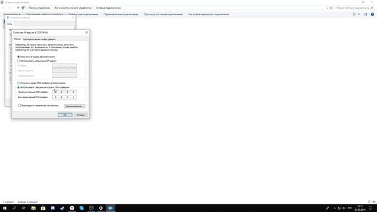The width and height of the screenshot is (377, 212).
Task: Open the Settings gear on taskbar
Action: [101, 208]
